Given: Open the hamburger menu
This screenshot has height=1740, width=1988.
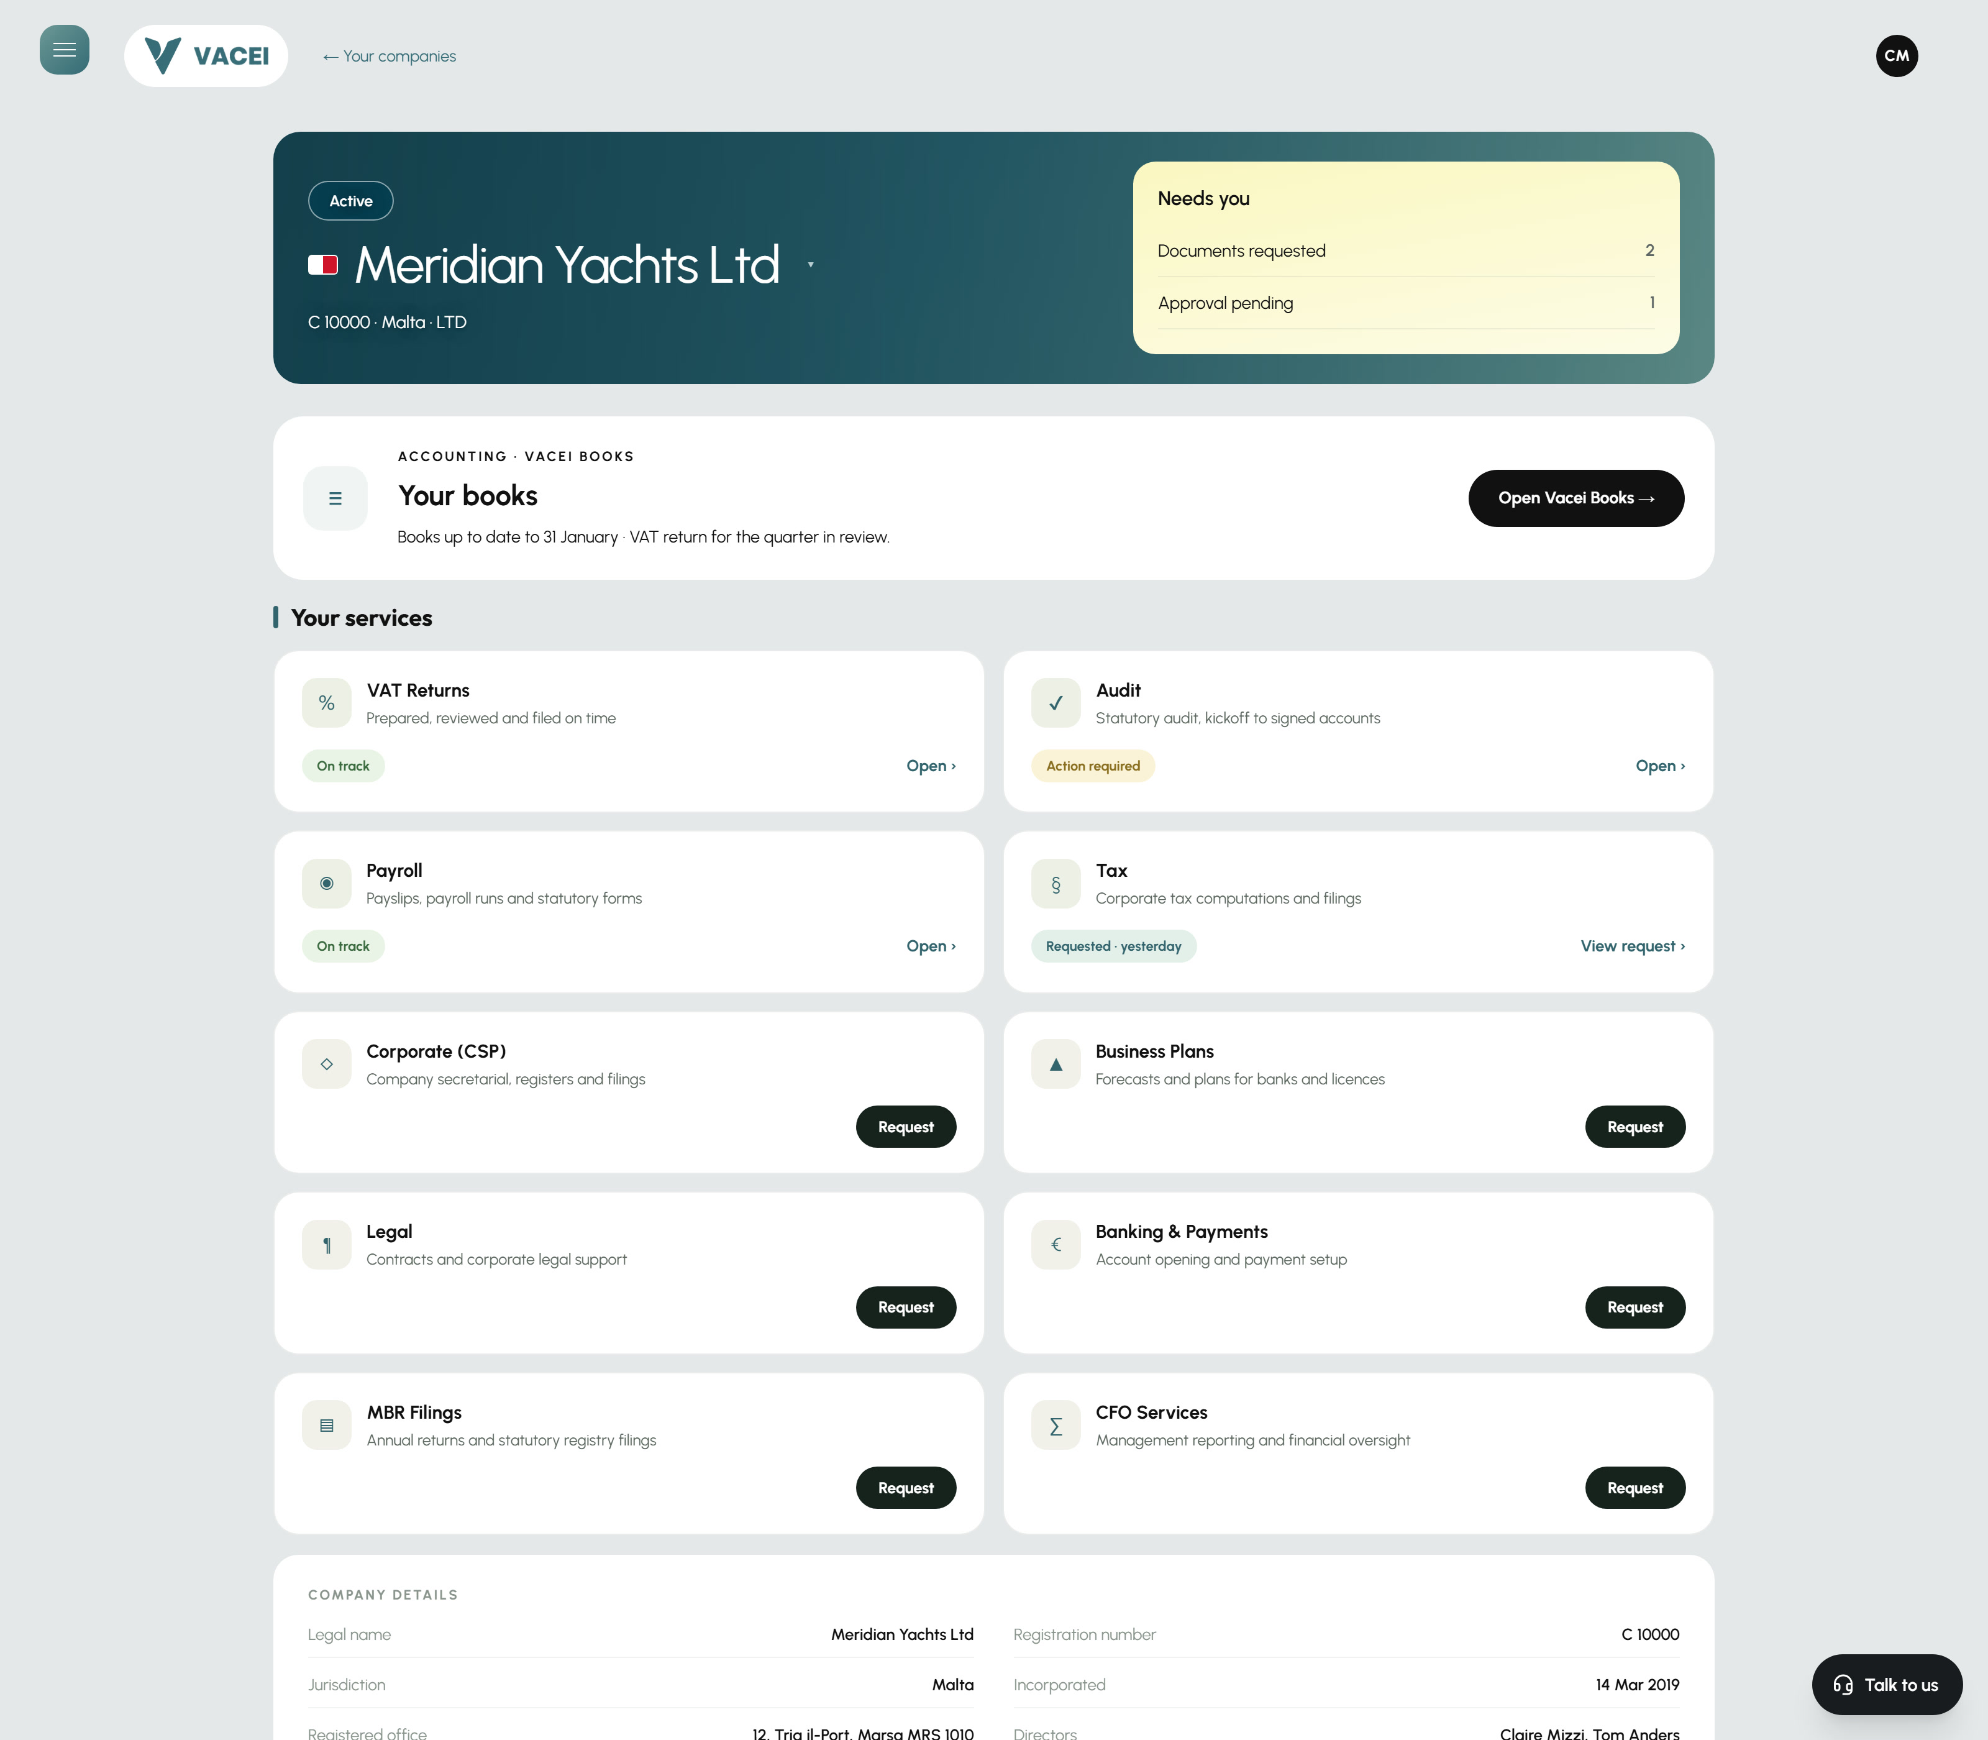Looking at the screenshot, I should coord(64,50).
